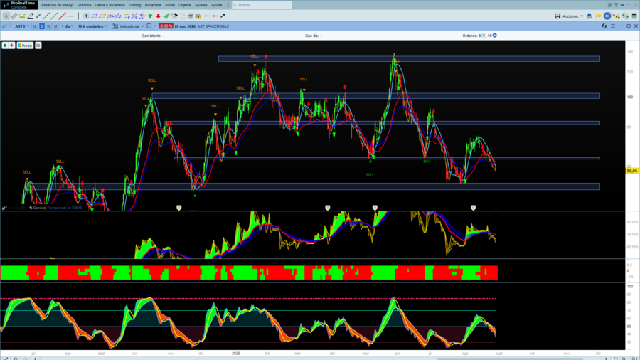The height and width of the screenshot is (360, 640).
Task: Toggle the weekly W timeframe button
Action: click(x=48, y=26)
